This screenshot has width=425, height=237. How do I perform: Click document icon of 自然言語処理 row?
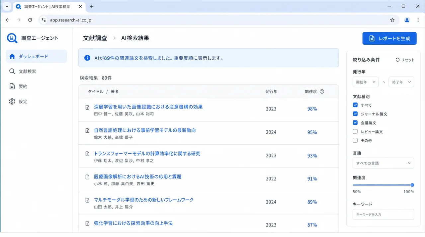pyautogui.click(x=88, y=130)
